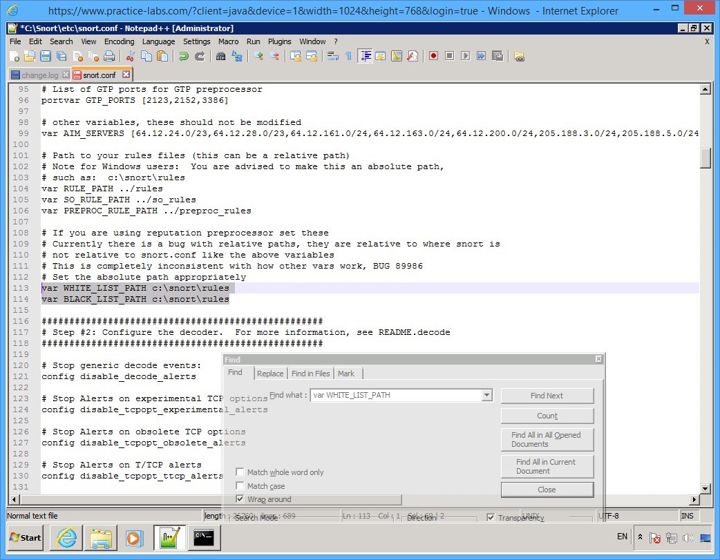The width and height of the screenshot is (720, 560).
Task: Switch to the Replace tab
Action: pyautogui.click(x=269, y=373)
